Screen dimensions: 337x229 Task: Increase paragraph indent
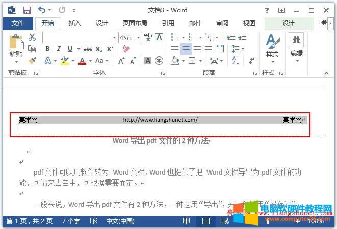pos(242,37)
